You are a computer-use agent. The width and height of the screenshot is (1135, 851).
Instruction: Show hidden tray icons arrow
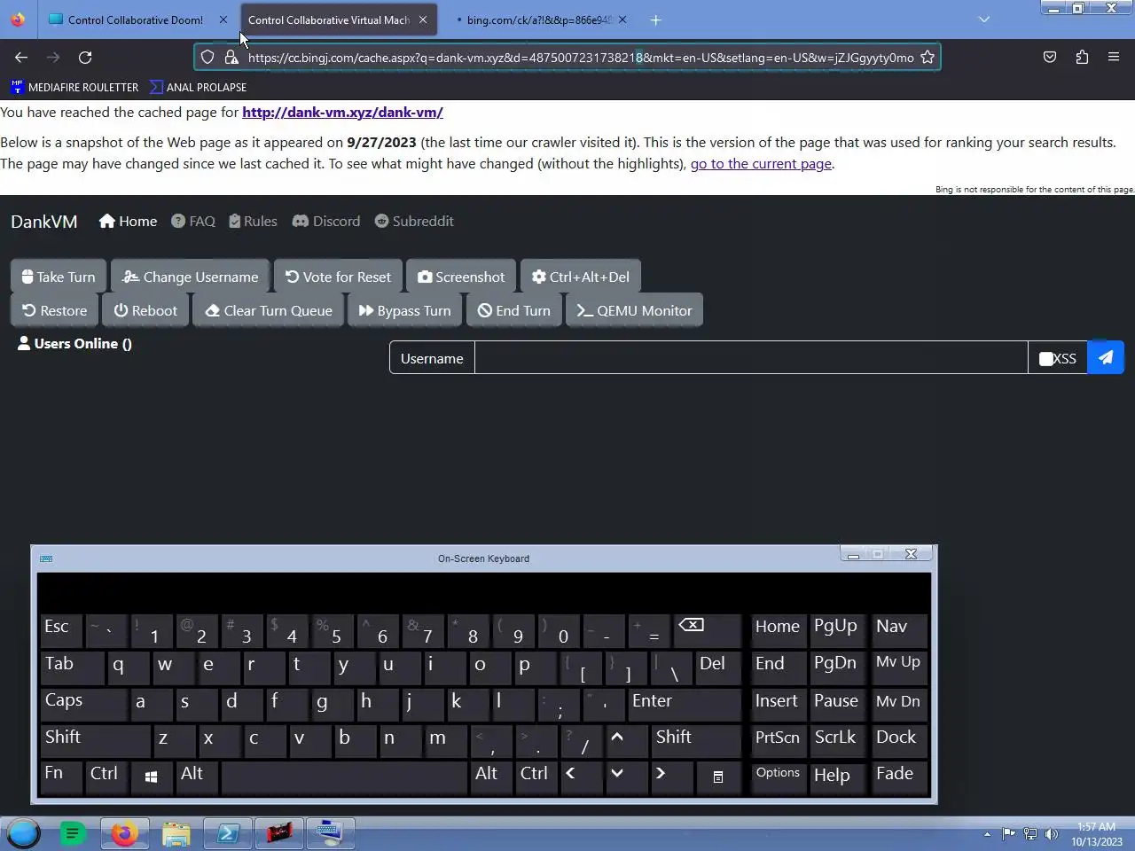click(x=987, y=833)
